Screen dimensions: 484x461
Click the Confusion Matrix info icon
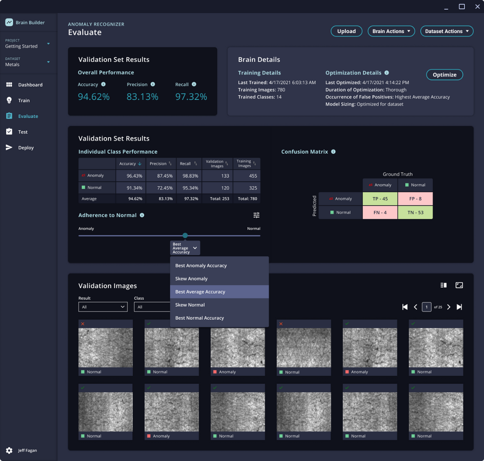pos(333,152)
